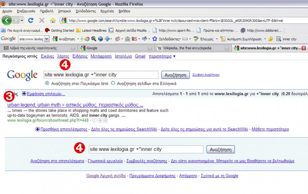Open the dropdown next to the rectangle toolbar icon
The width and height of the screenshot is (308, 194).
point(190,39)
